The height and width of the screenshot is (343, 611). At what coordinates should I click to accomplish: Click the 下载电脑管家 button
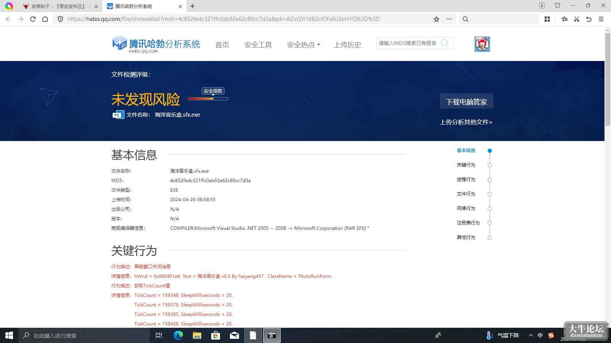click(467, 102)
